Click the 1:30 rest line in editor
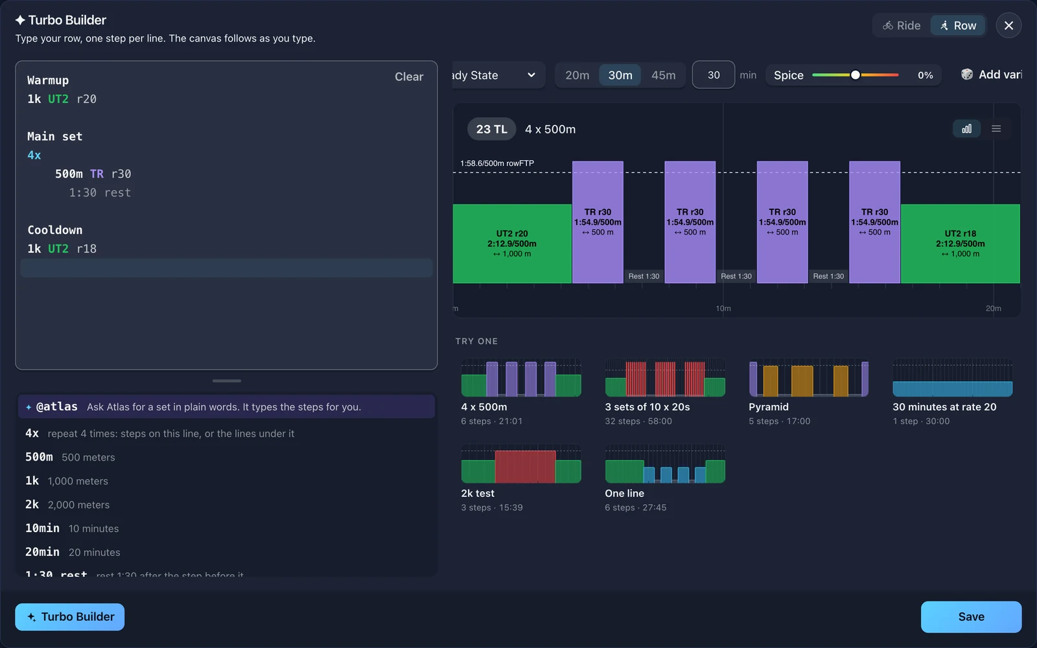Screen dimensions: 1037x648 pyautogui.click(x=100, y=192)
